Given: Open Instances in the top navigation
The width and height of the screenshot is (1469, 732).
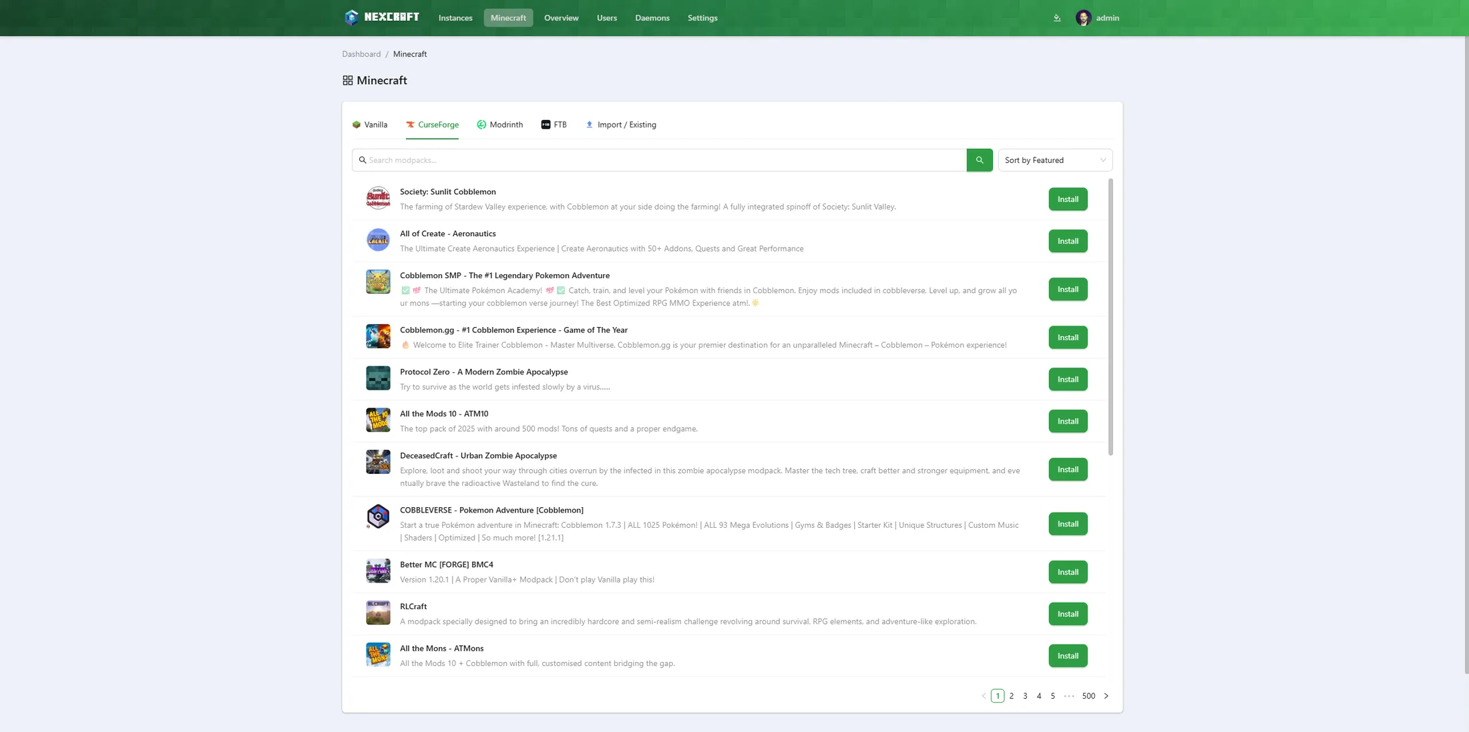Looking at the screenshot, I should (x=455, y=18).
